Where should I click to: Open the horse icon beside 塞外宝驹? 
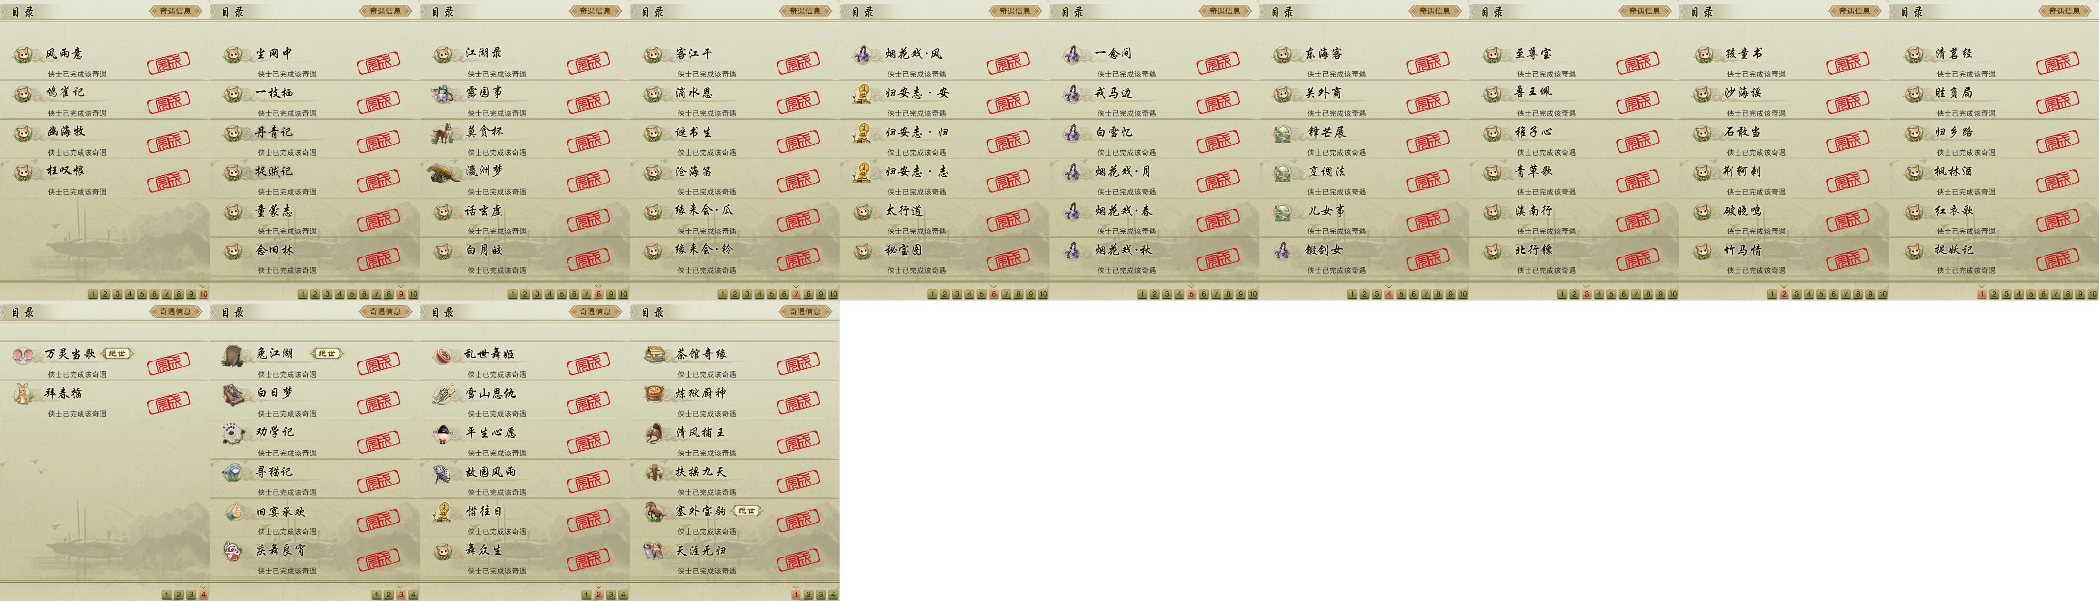(x=654, y=512)
